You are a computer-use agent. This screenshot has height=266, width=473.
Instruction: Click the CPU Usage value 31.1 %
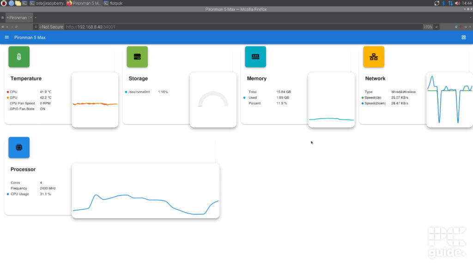[45, 194]
